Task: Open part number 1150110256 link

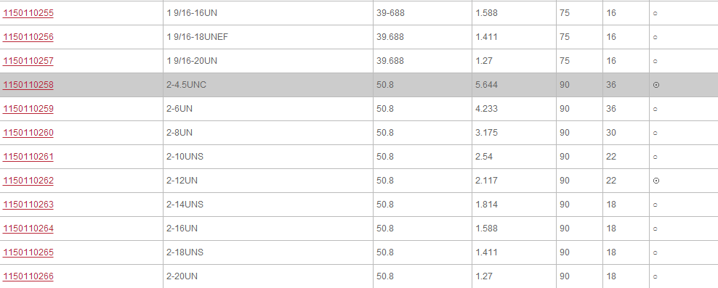Action: pyautogui.click(x=28, y=37)
